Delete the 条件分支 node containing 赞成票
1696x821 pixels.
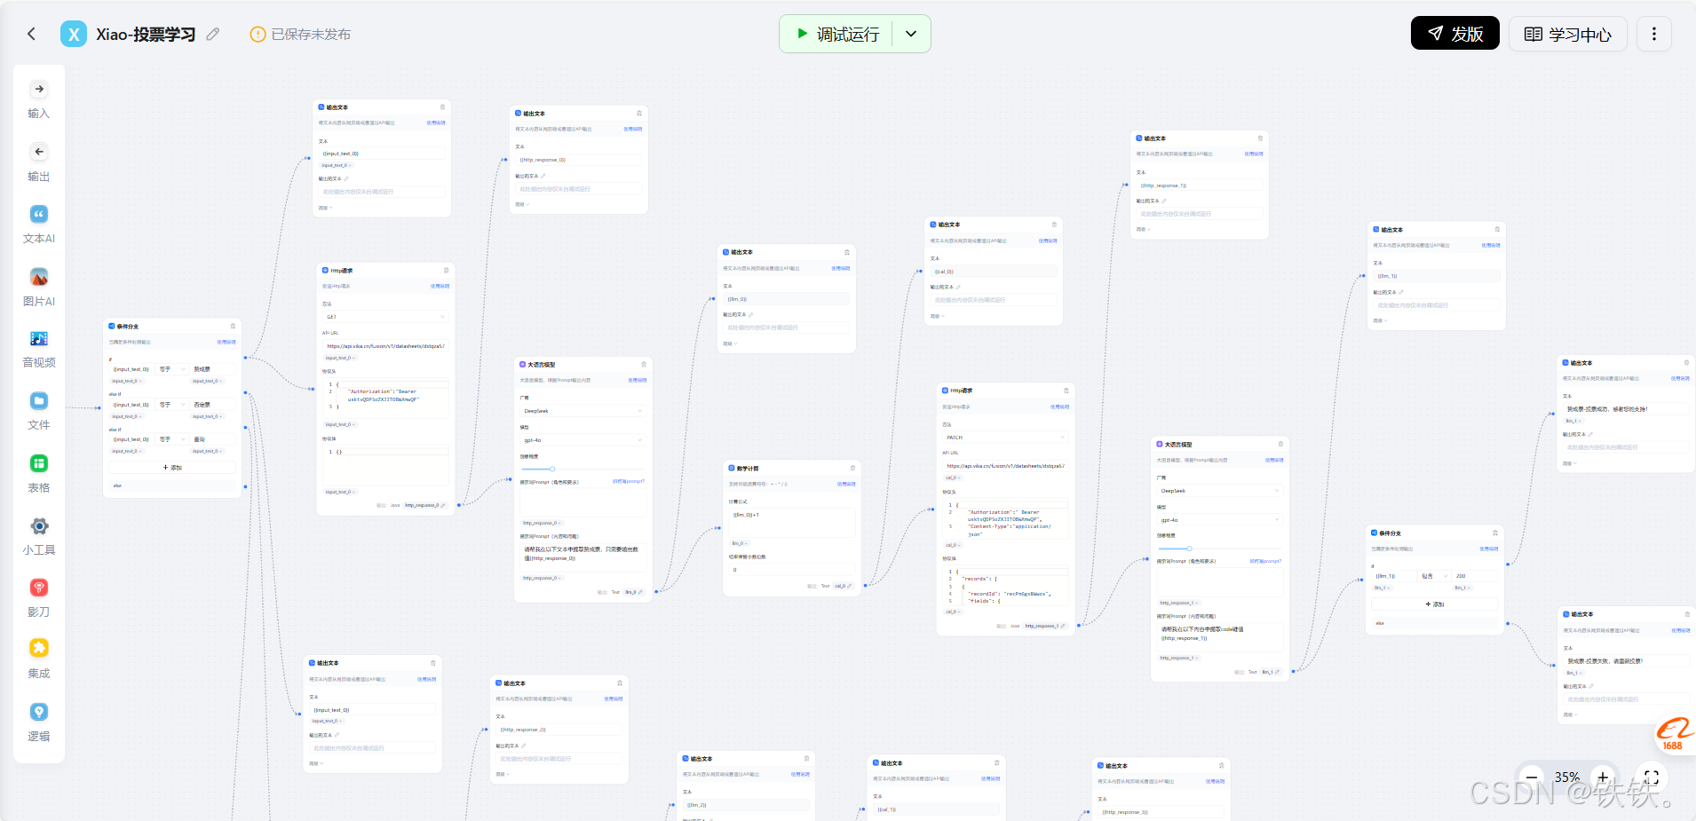pos(233,326)
